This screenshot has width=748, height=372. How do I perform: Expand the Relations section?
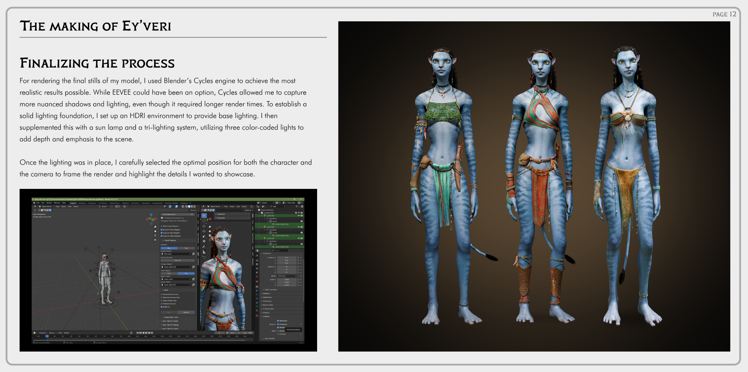(266, 293)
